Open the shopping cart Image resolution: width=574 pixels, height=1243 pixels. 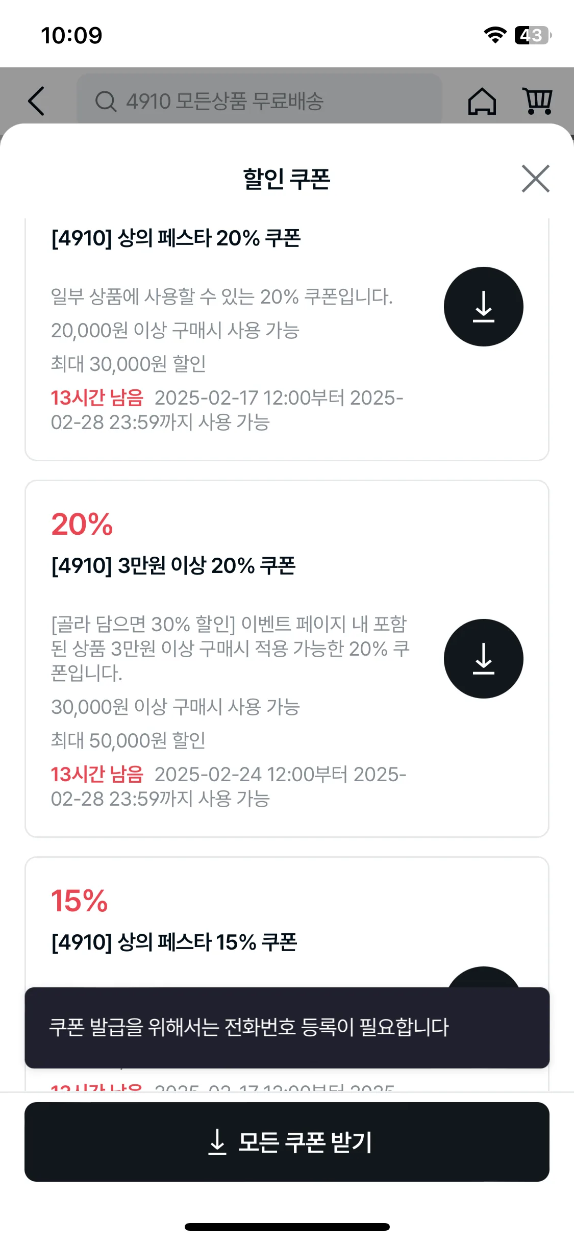pyautogui.click(x=537, y=101)
